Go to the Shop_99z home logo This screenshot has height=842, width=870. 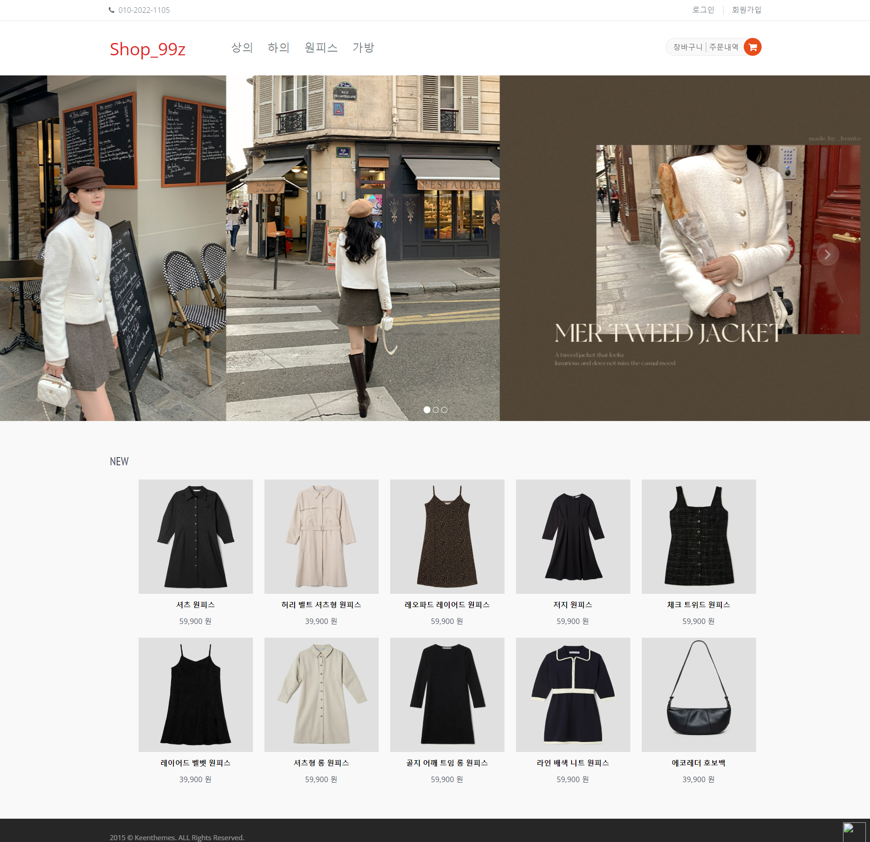tap(147, 49)
